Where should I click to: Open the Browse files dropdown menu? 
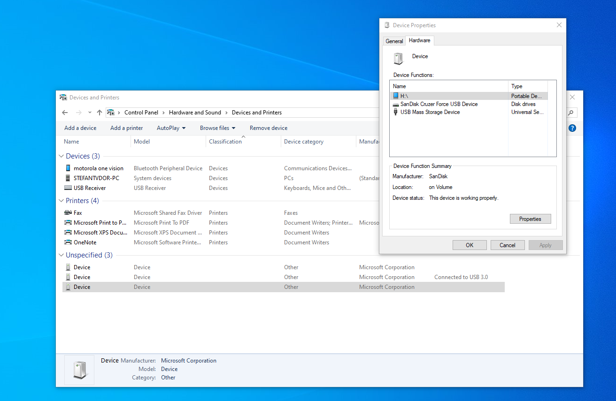[x=218, y=128]
